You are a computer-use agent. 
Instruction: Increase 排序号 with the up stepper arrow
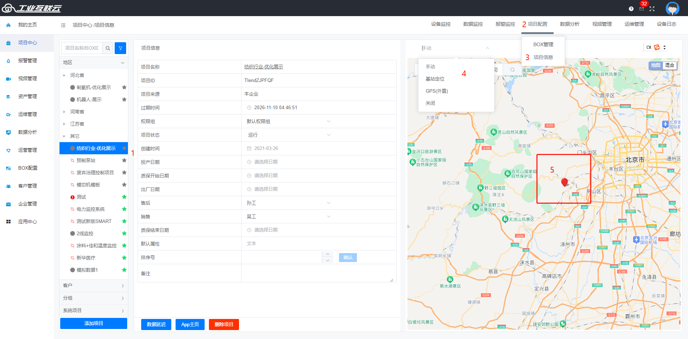tap(328, 255)
